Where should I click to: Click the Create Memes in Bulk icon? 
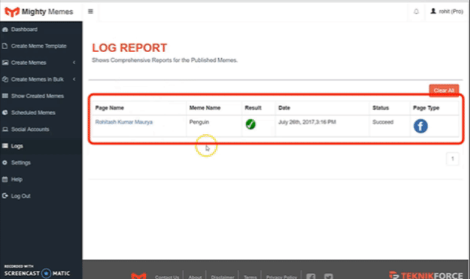click(x=5, y=79)
